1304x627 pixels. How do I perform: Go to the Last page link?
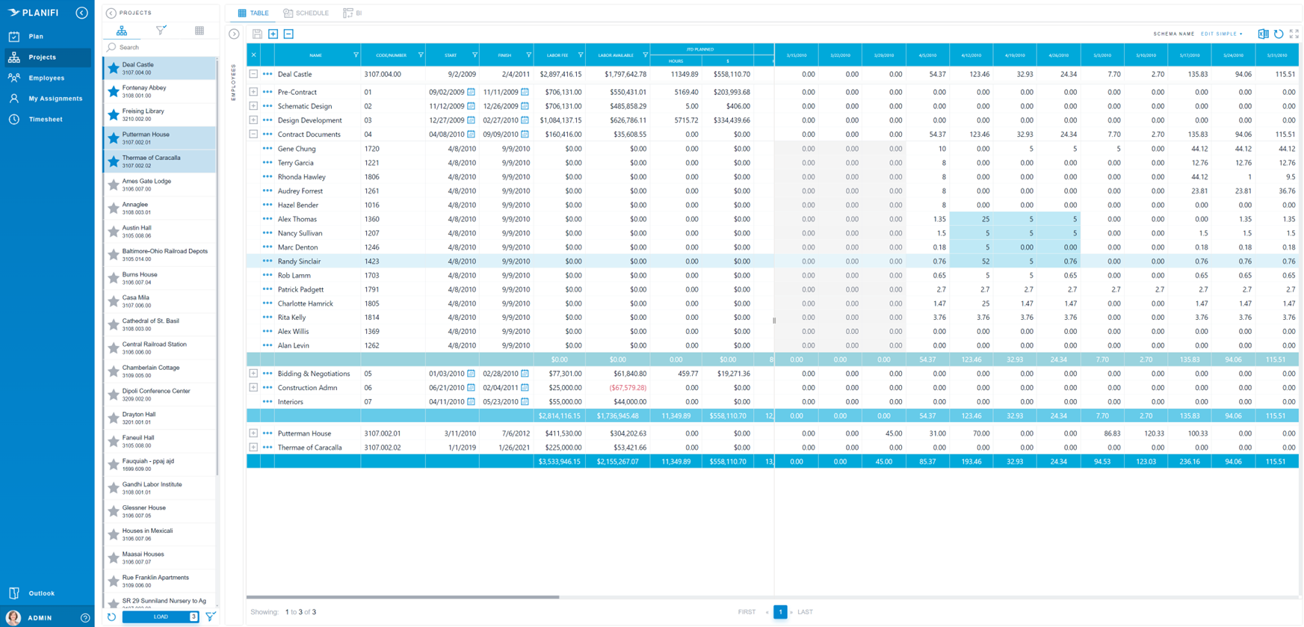(805, 612)
